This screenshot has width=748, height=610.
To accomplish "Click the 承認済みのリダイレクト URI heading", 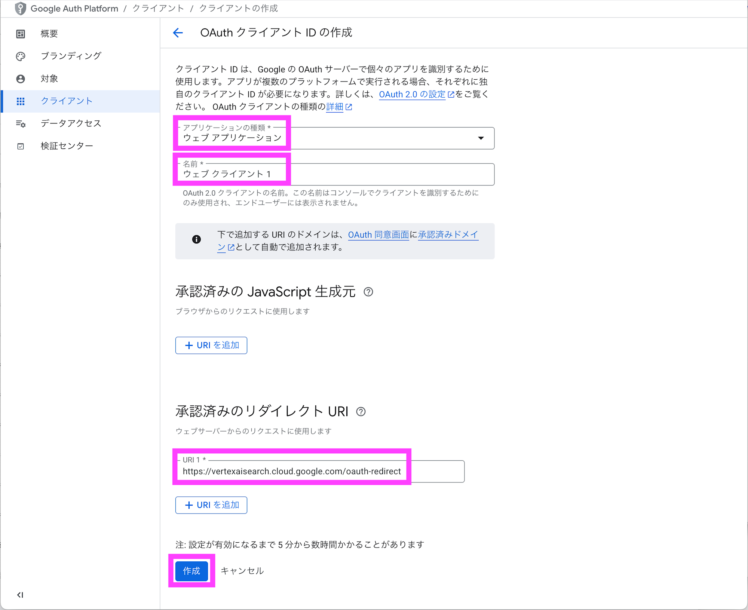I will point(262,412).
